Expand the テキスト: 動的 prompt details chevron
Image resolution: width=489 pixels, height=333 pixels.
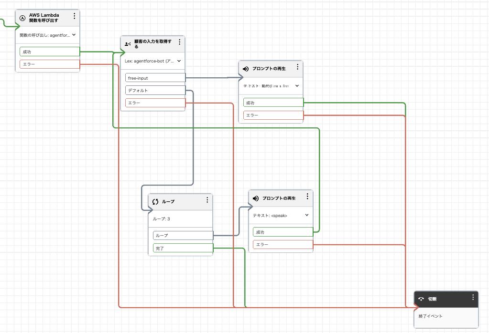click(297, 85)
